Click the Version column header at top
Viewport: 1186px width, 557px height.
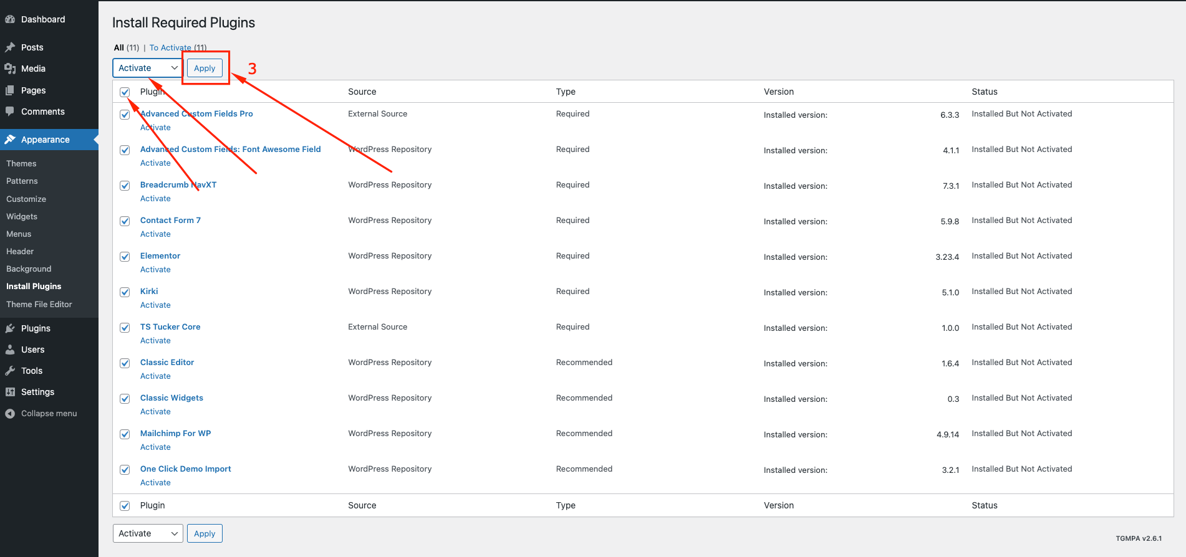click(x=779, y=92)
